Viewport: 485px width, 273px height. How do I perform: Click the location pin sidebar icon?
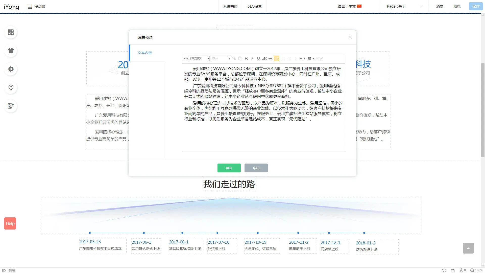[x=11, y=87]
